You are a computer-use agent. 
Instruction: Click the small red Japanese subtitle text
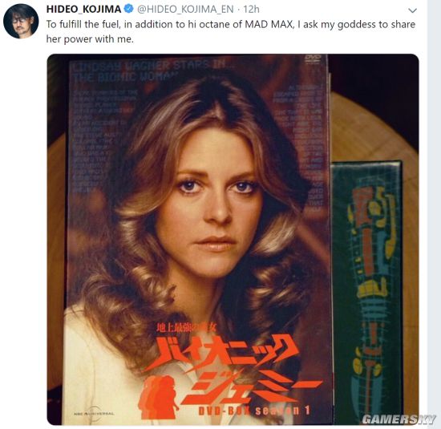click(187, 328)
